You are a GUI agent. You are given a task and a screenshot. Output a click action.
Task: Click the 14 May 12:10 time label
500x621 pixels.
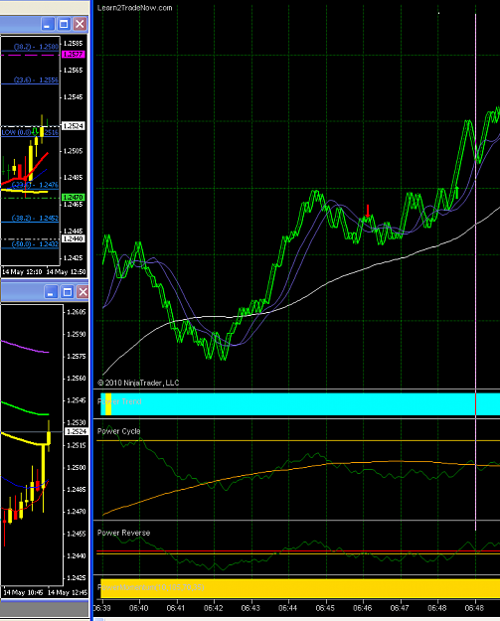tap(22, 272)
